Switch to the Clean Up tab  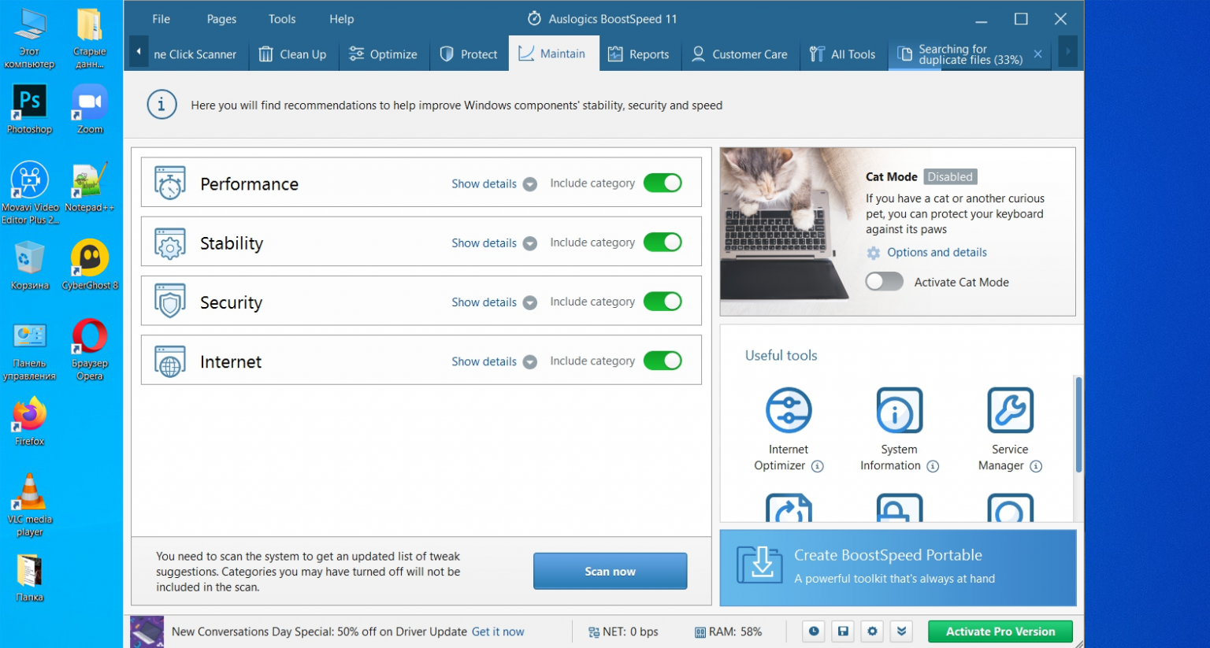[x=293, y=54]
